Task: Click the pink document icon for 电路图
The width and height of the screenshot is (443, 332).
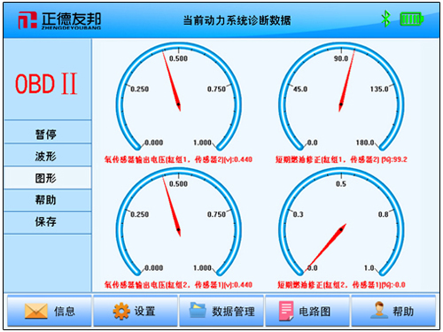Action: click(286, 311)
